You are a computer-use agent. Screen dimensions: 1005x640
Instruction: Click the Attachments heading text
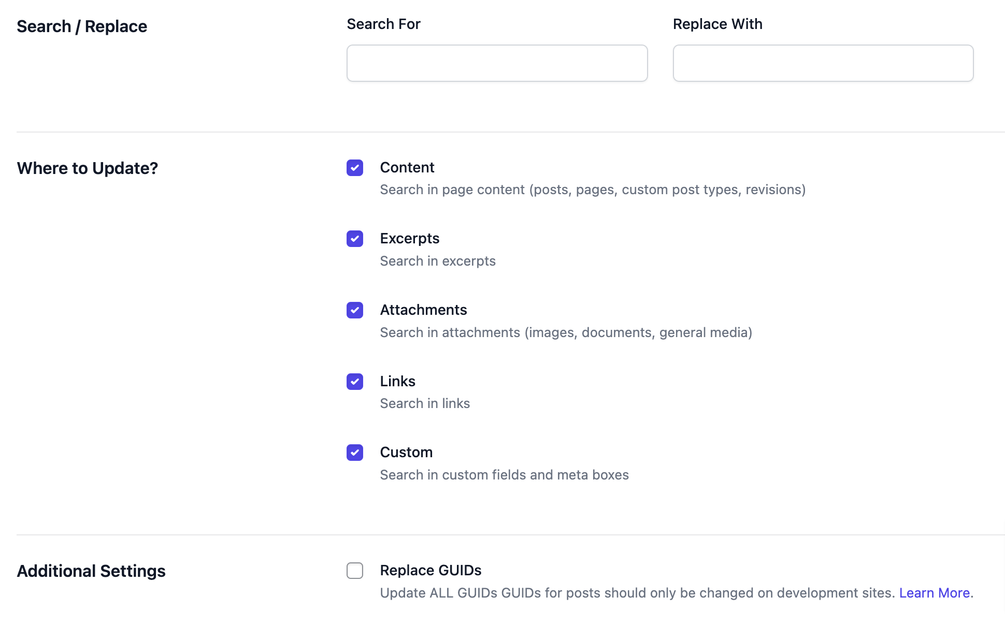click(423, 310)
